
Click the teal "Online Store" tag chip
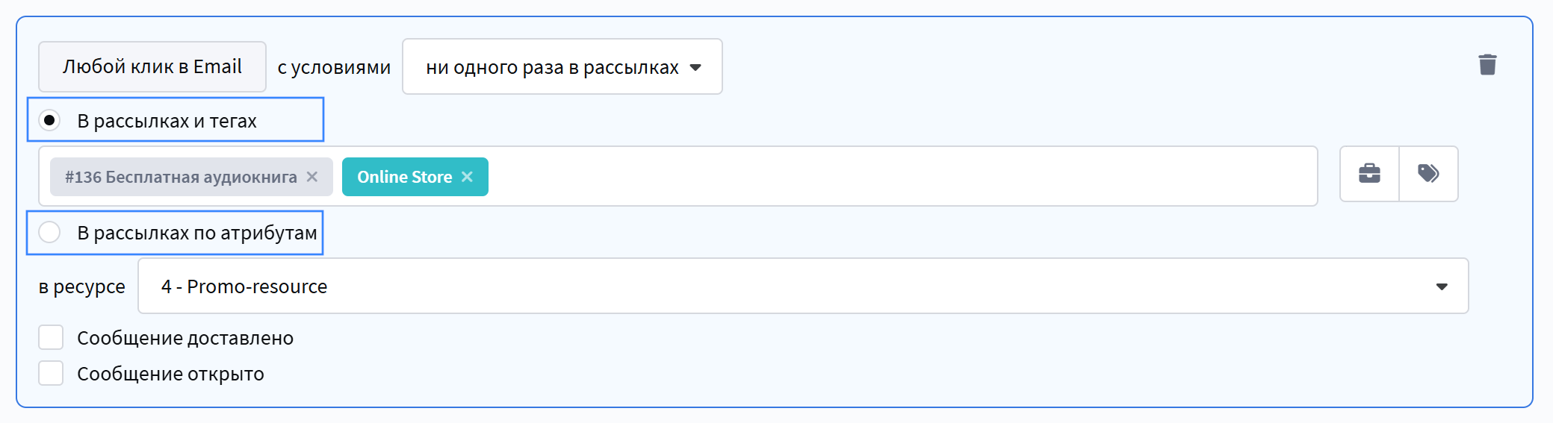[x=404, y=177]
